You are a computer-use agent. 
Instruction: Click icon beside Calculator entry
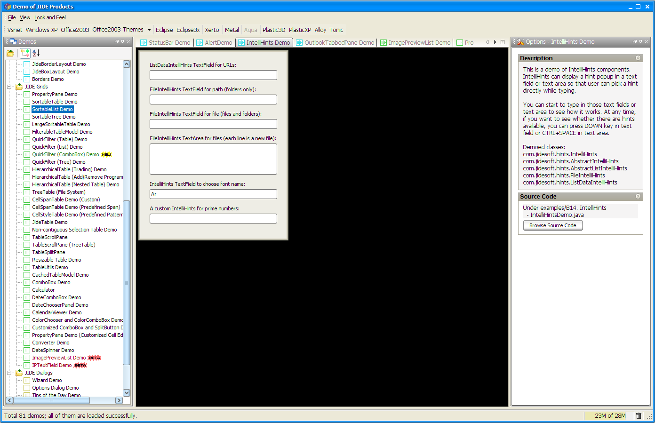click(x=27, y=290)
